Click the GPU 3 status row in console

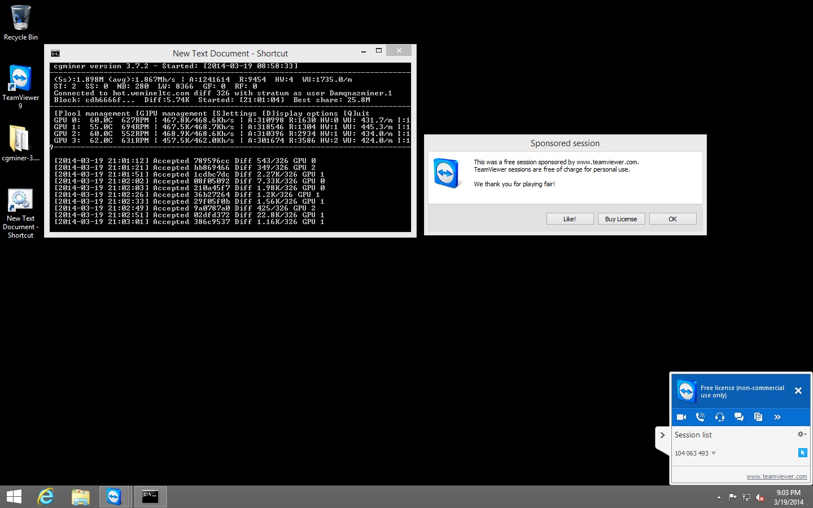tap(232, 141)
